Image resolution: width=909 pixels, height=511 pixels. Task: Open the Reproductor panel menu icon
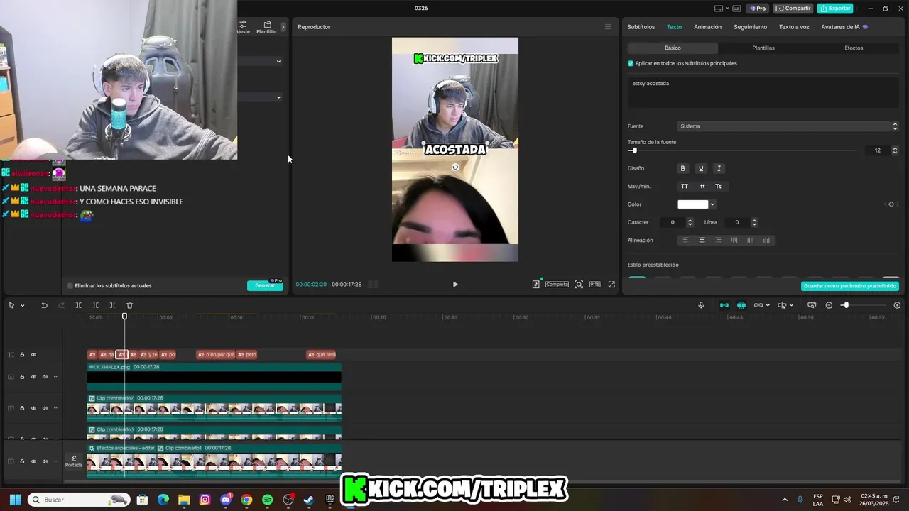[x=608, y=27]
